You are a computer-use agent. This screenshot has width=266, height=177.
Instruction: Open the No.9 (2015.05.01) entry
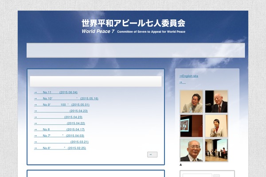(x=62, y=105)
